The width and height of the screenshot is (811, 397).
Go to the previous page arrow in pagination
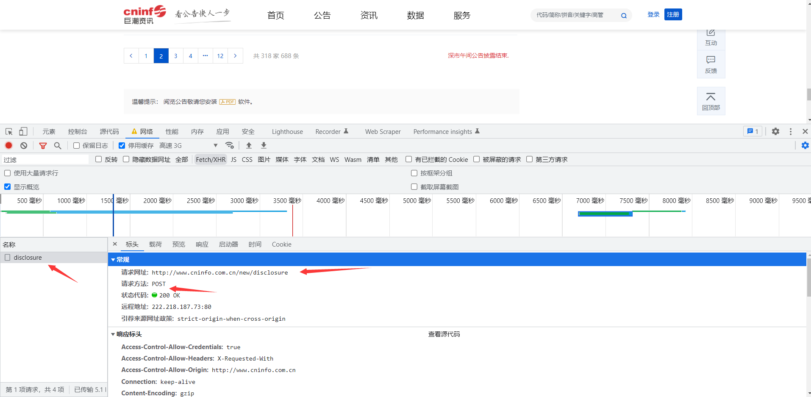point(131,56)
